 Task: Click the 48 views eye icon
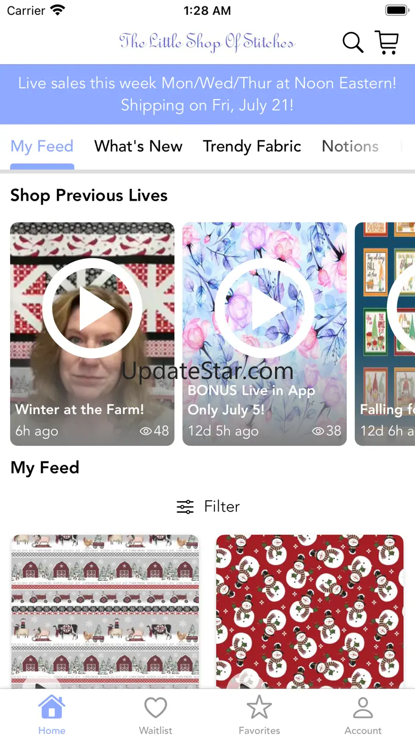tap(146, 431)
